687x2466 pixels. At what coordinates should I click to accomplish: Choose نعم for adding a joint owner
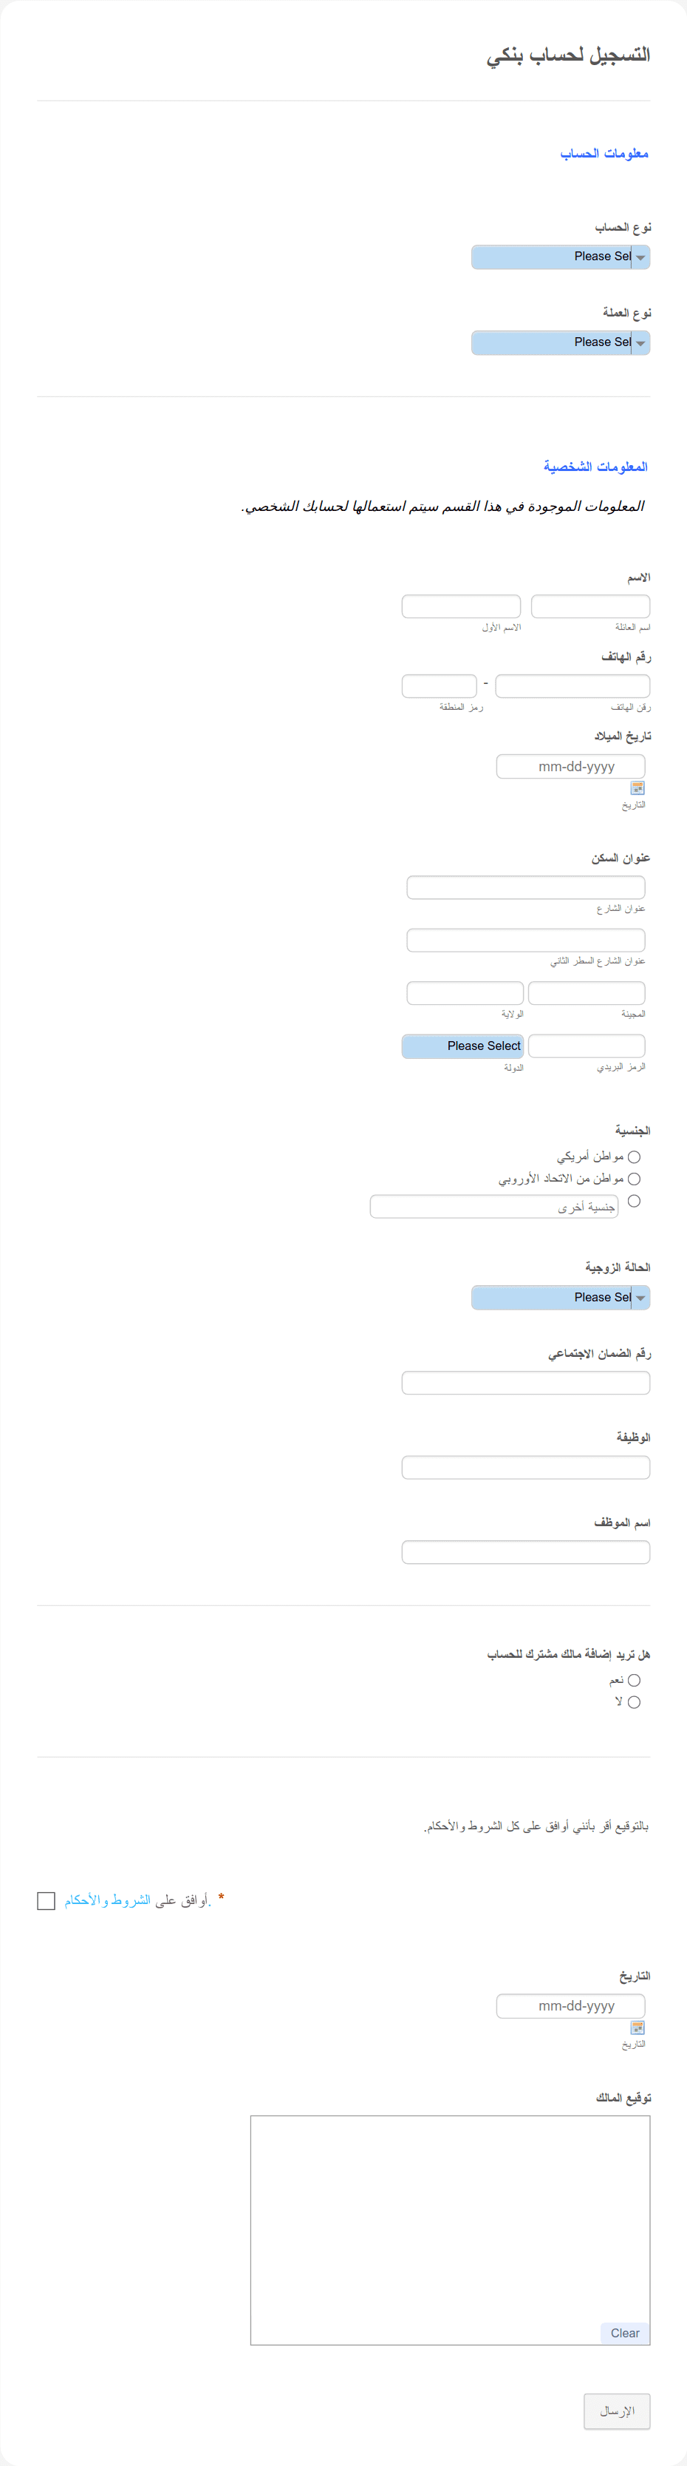[x=633, y=1680]
